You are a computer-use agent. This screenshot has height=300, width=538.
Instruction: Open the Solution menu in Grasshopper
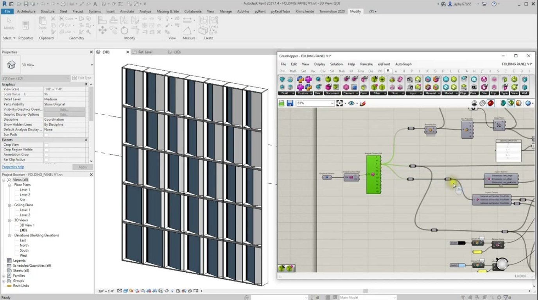coord(336,64)
